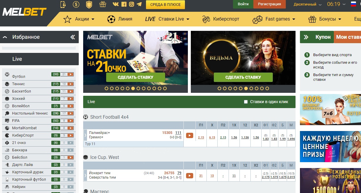Select first carousel dot on 21 очко banner

coord(107,88)
